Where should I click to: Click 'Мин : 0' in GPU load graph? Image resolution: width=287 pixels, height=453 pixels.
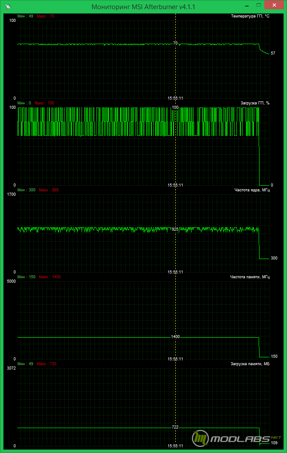pos(24,103)
